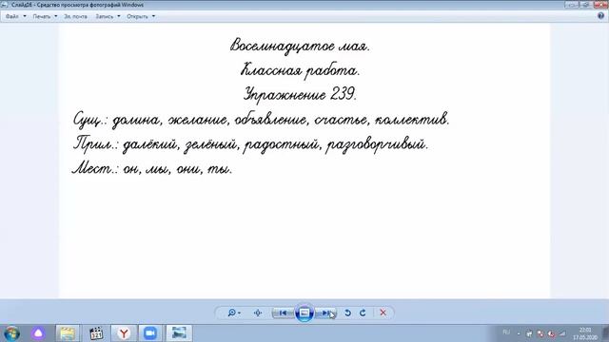Open the zoom magnifier control
This screenshot has height=342, width=609.
point(233,313)
